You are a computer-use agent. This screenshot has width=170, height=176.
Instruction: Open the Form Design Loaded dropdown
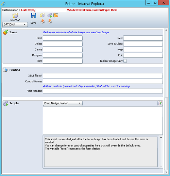tap(63, 103)
